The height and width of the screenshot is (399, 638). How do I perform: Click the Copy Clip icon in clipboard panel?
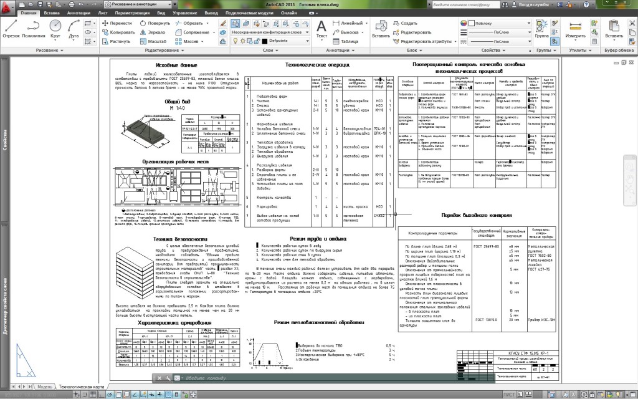(632, 32)
